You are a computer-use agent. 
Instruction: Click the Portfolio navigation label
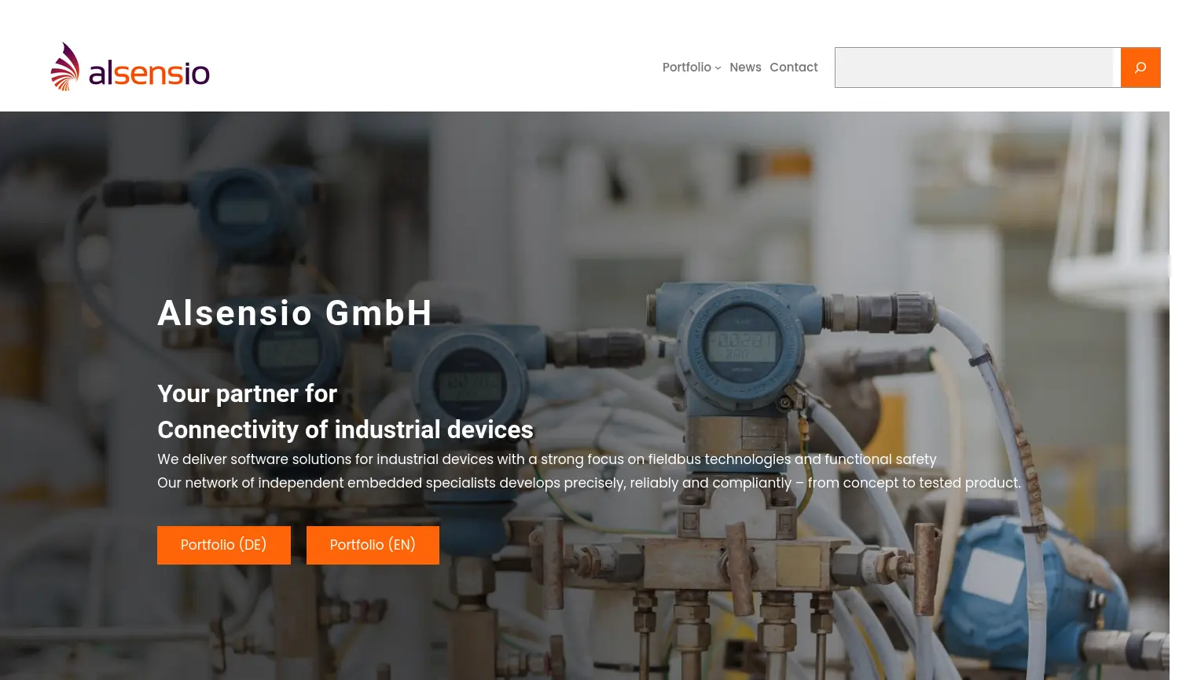pos(686,68)
